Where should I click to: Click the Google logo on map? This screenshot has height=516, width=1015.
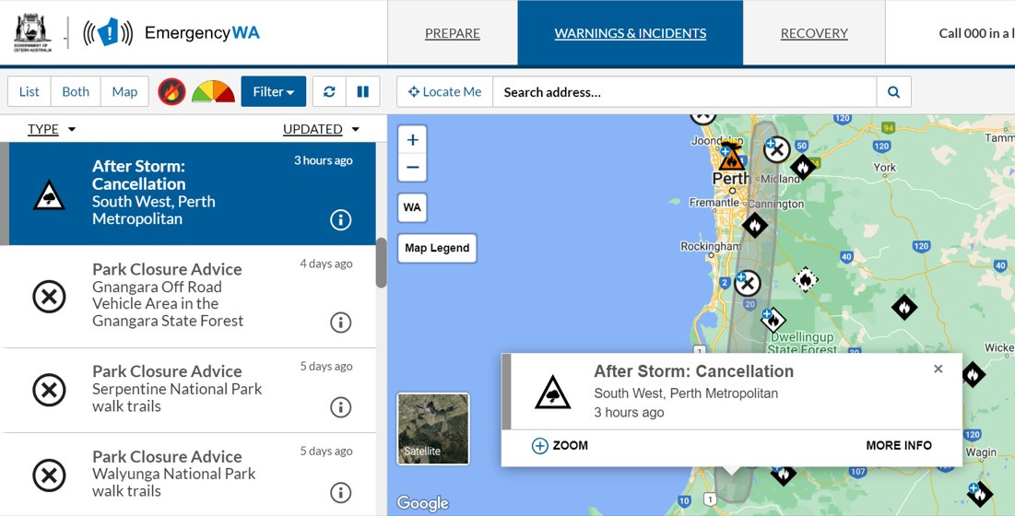(423, 503)
